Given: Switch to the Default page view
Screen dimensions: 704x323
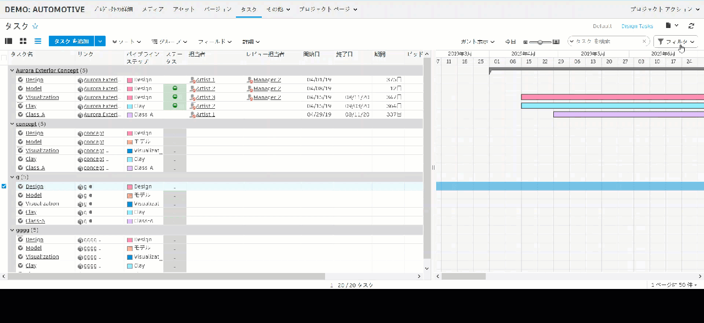Looking at the screenshot, I should coord(602,26).
